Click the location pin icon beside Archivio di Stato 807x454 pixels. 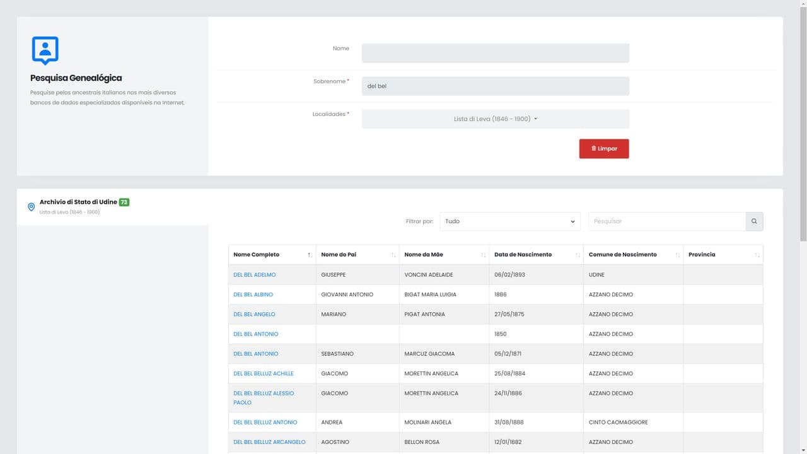point(31,207)
